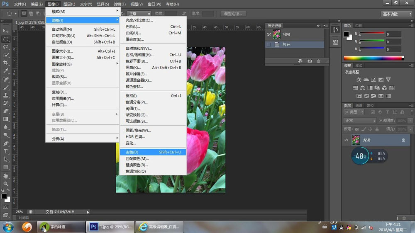Open the 基本功能 workspace dropdown

[x=396, y=14]
